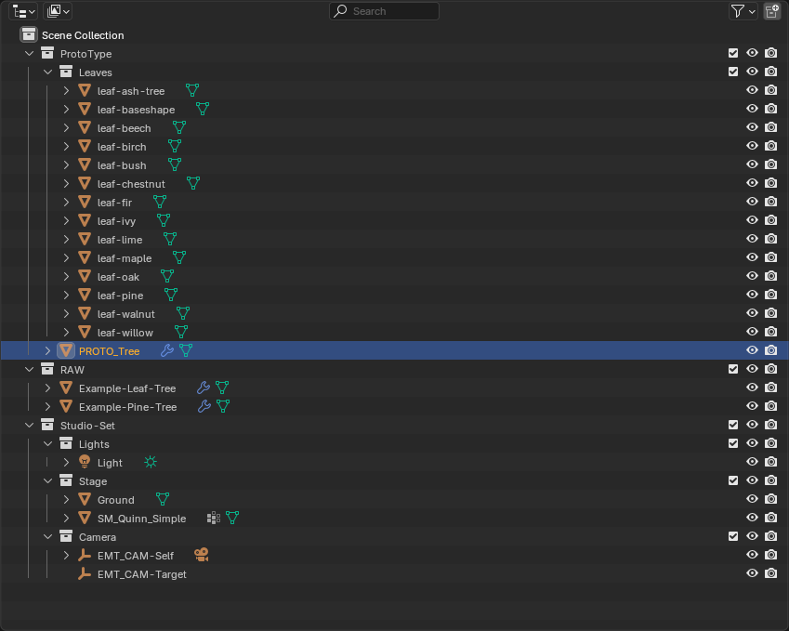Open the editor type menu
The height and width of the screenshot is (631, 789).
pos(23,11)
